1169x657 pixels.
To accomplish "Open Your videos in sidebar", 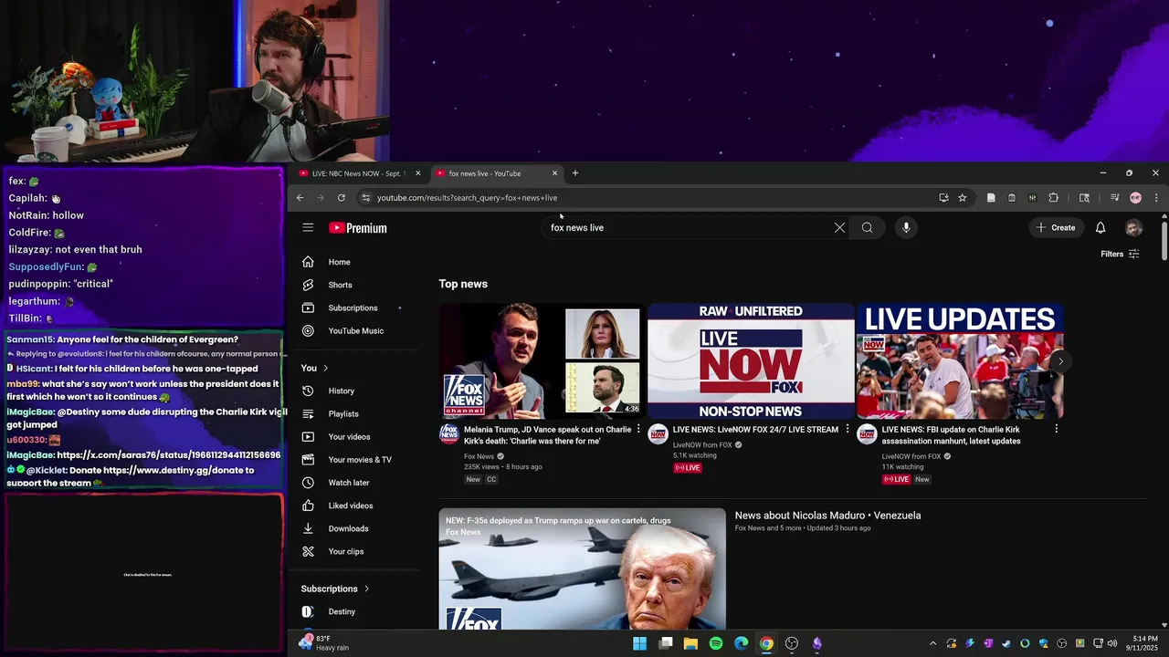I will click(356, 436).
